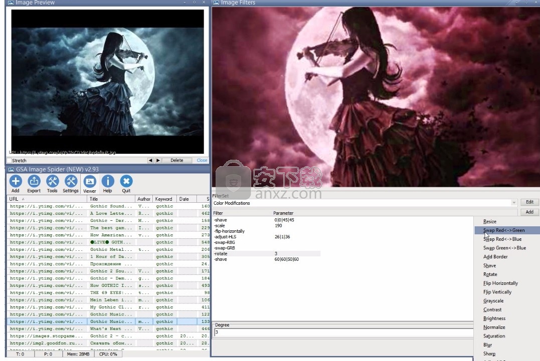Screen dimensions: 540x361
Task: Select the row titled 'How American...'
Action: 108,235
